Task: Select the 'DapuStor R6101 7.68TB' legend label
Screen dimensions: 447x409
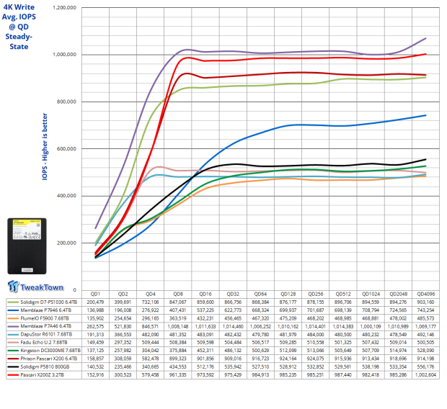Action: point(46,334)
